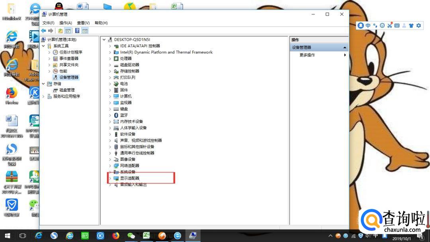
Task: Click the Help question mark toolbar icon
Action: (x=77, y=31)
